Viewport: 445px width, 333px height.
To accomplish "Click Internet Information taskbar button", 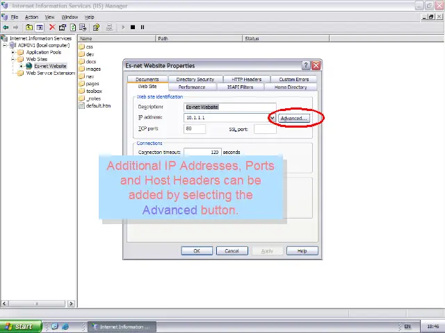I will tap(122, 327).
